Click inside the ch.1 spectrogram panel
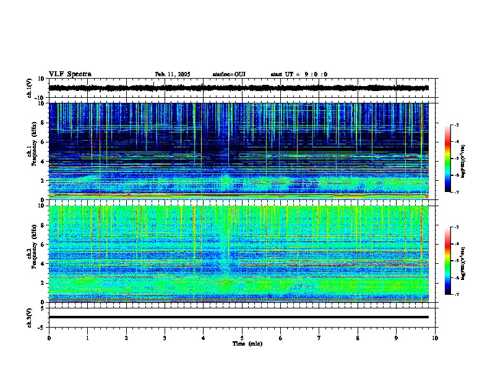490x379 pixels. pos(238,151)
